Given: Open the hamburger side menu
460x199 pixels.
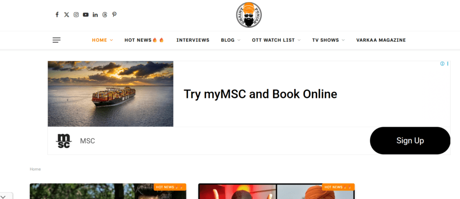Looking at the screenshot, I should (57, 40).
